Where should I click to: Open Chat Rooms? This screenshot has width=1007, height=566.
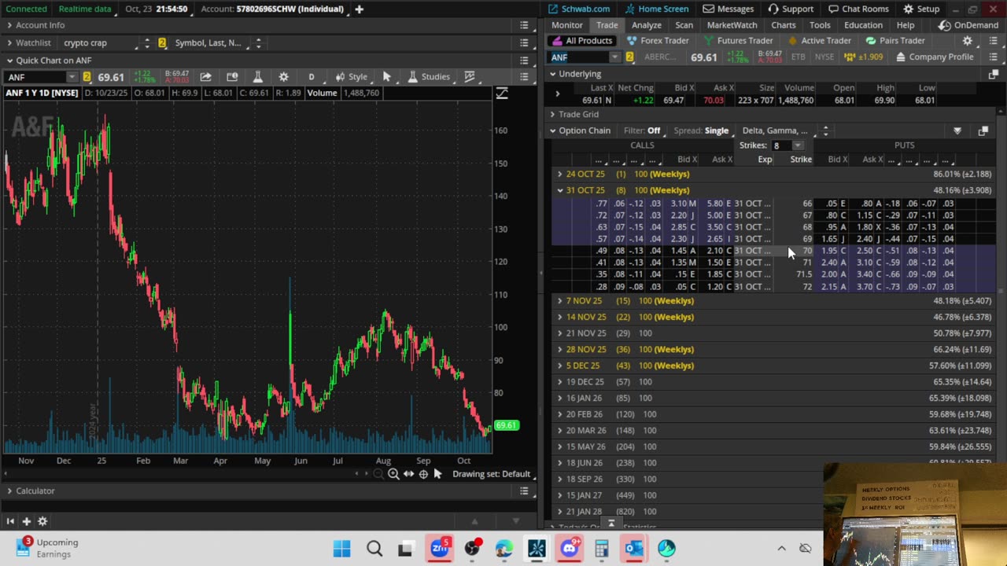[858, 9]
